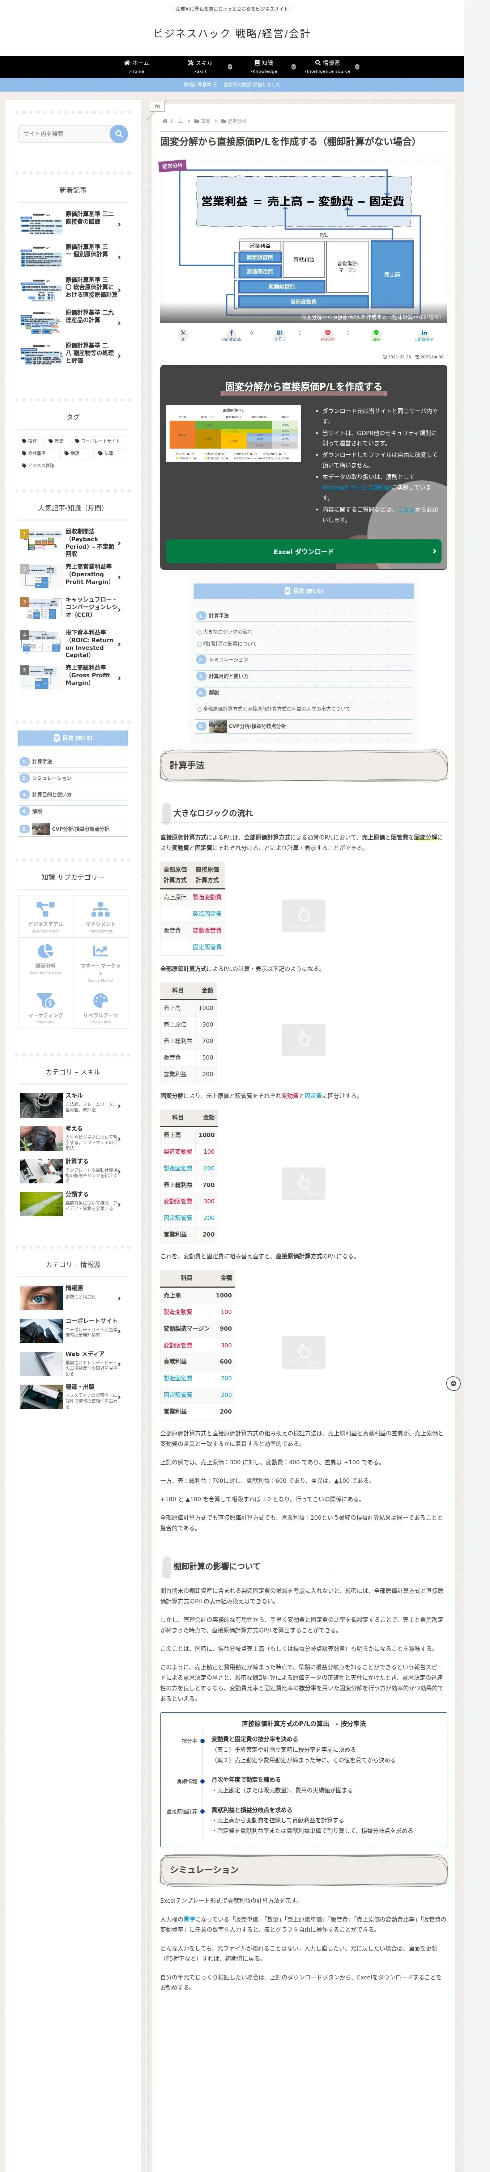
Task: Share the article on X
Action: (183, 335)
